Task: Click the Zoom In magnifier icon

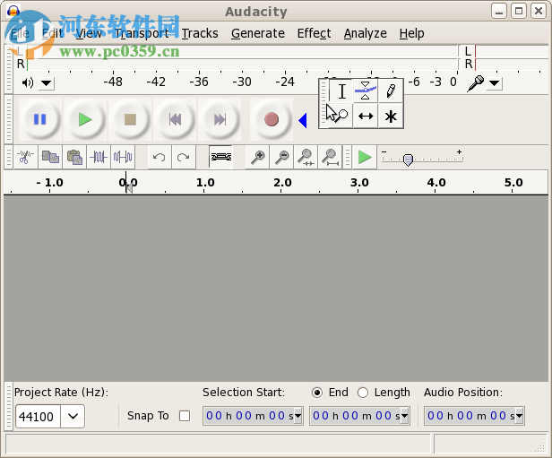Action: tap(257, 157)
